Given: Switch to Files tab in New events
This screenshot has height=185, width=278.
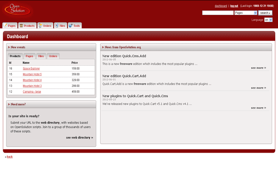Looking at the screenshot, I should coord(41,56).
